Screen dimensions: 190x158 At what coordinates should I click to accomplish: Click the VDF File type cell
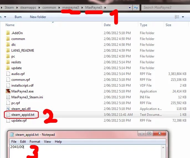(146, 86)
